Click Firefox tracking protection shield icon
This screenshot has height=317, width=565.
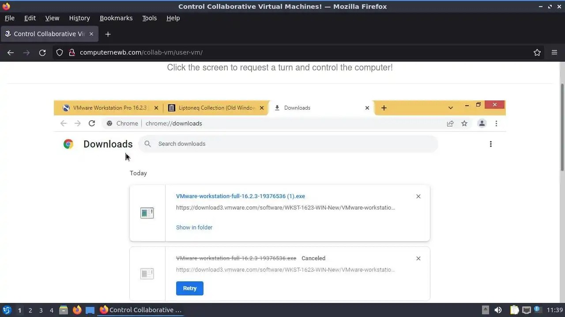[x=60, y=52]
